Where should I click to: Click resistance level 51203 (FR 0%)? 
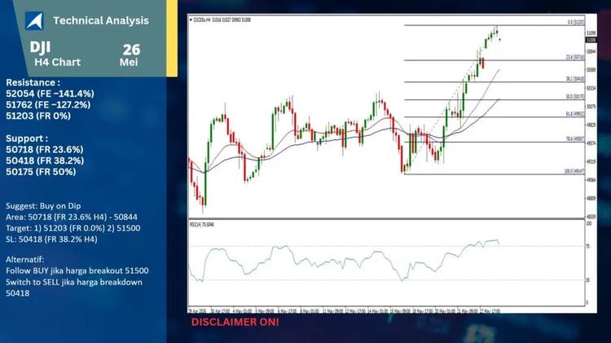38,117
